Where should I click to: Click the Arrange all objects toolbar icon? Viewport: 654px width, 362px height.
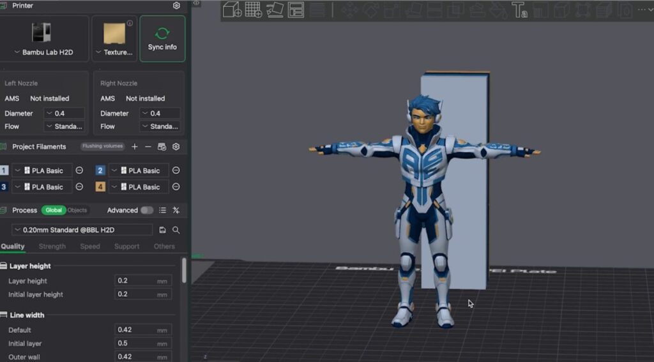point(296,10)
